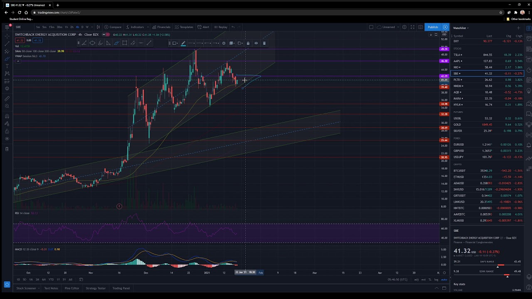Image resolution: width=532 pixels, height=299 pixels.
Task: Click the Publish button
Action: tap(433, 27)
